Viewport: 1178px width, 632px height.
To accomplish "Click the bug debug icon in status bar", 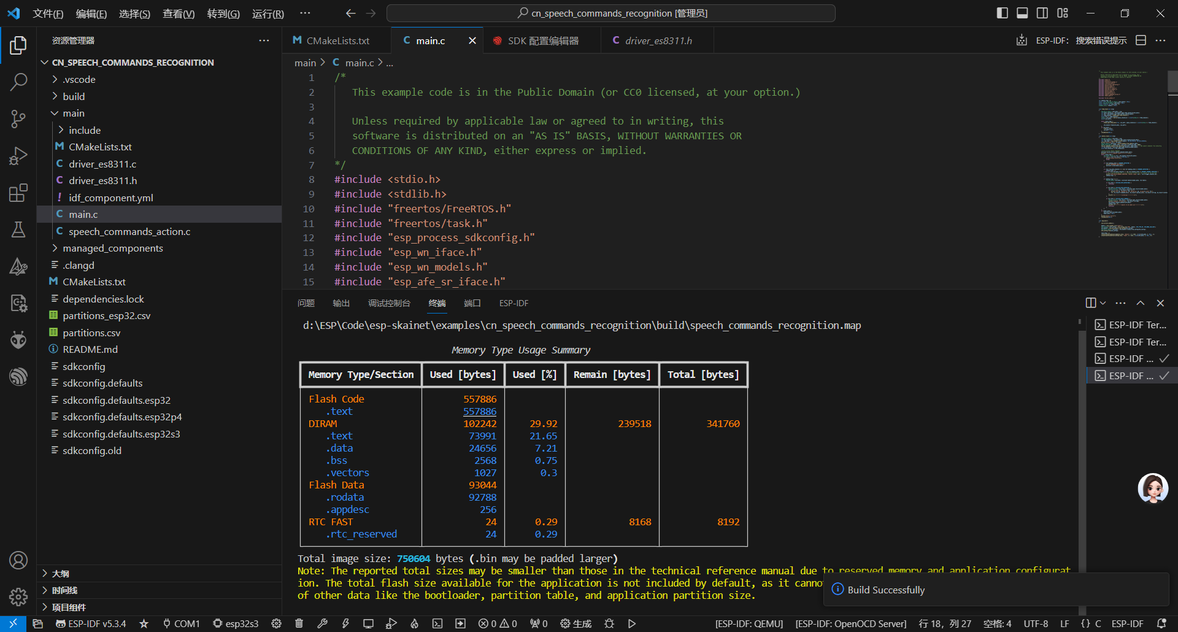I will (x=609, y=623).
